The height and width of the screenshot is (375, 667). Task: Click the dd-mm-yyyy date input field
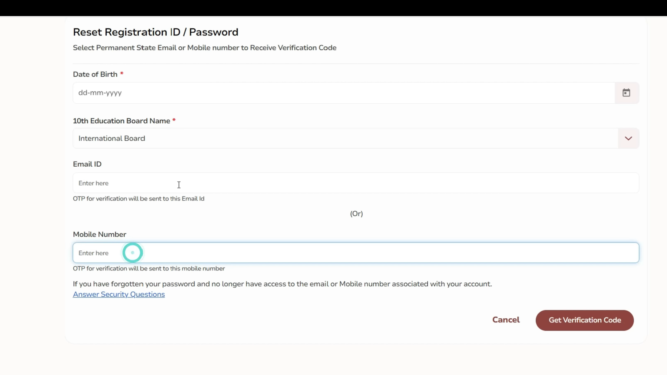pos(342,93)
